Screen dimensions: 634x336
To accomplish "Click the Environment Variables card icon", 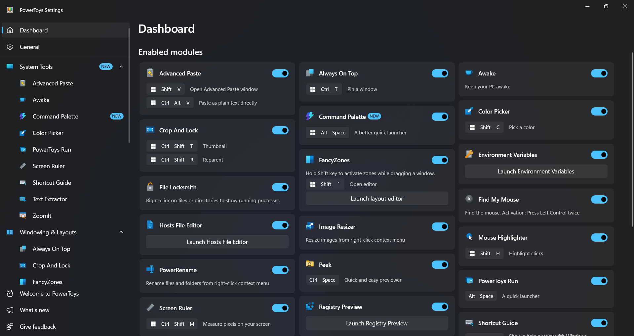I will point(469,155).
